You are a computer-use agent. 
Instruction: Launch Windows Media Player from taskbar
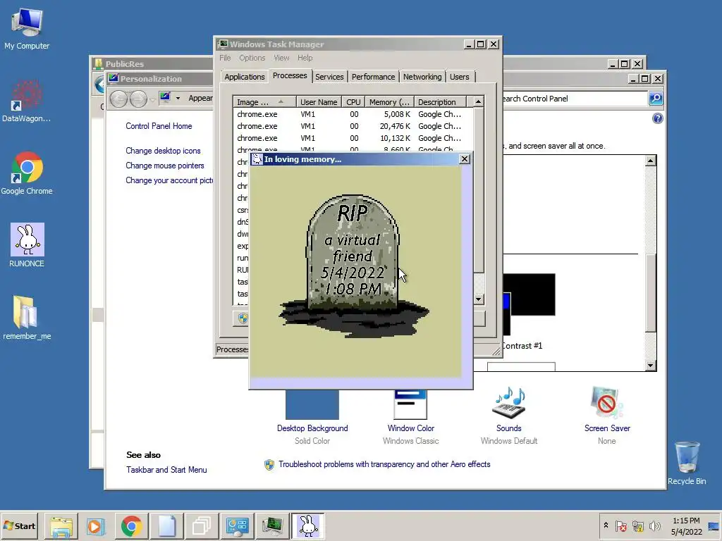[96, 526]
